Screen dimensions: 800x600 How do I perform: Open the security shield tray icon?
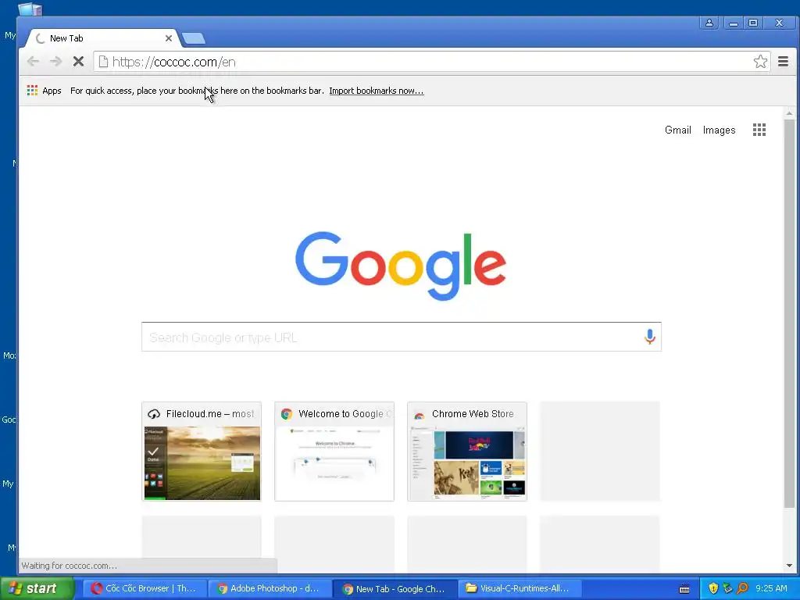tap(713, 588)
